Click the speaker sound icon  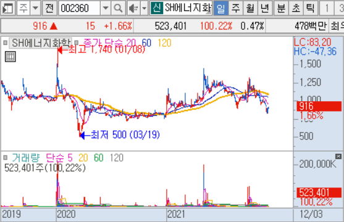point(133,9)
